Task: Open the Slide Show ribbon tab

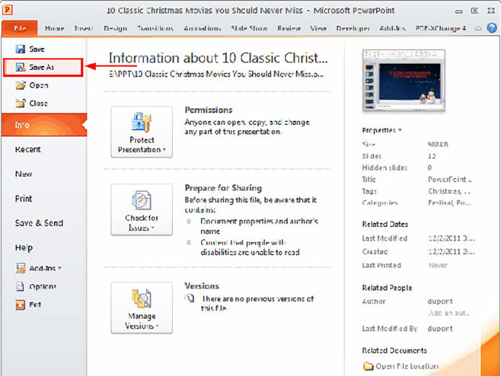Action: point(249,28)
